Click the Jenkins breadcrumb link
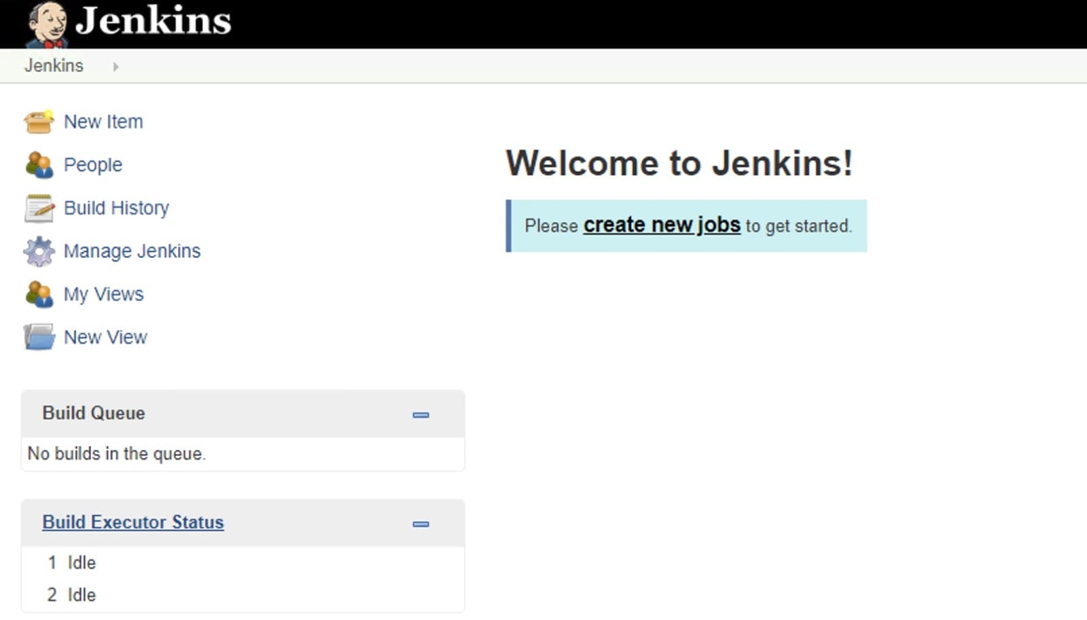The image size is (1087, 620). click(x=54, y=66)
